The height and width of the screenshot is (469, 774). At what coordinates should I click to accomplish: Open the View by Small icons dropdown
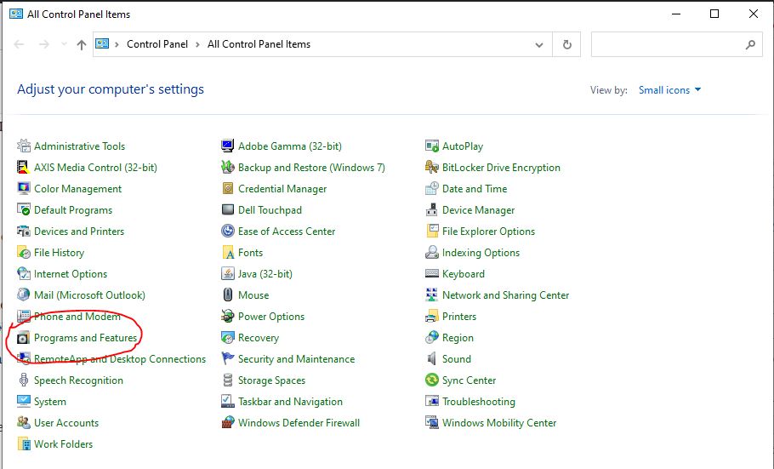pyautogui.click(x=670, y=90)
